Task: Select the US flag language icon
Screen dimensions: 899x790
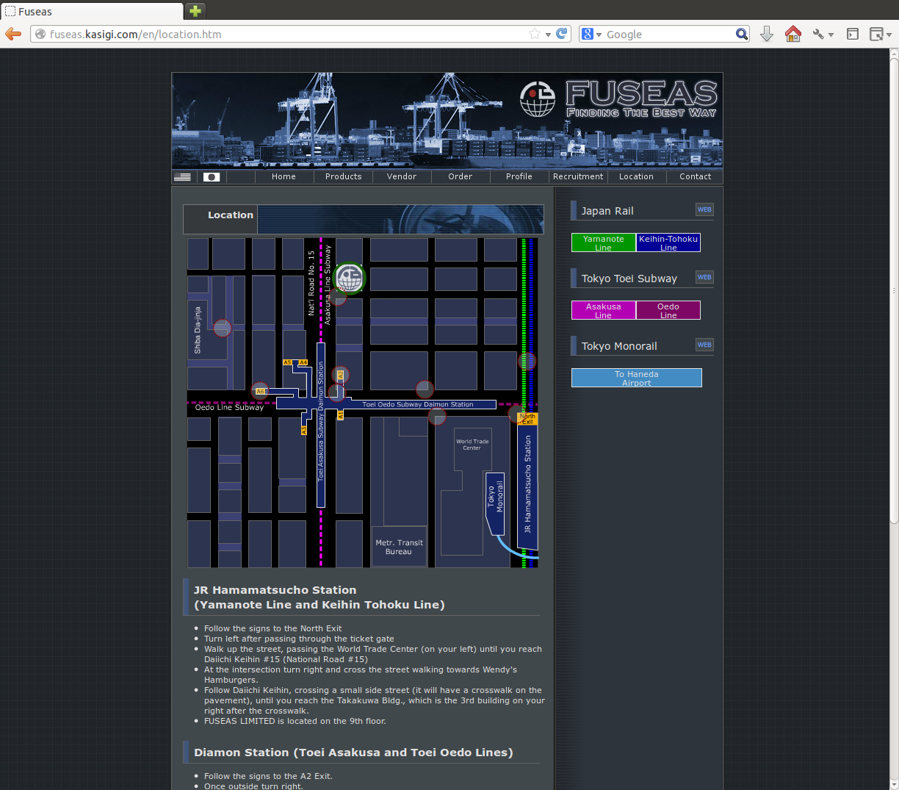Action: point(182,177)
